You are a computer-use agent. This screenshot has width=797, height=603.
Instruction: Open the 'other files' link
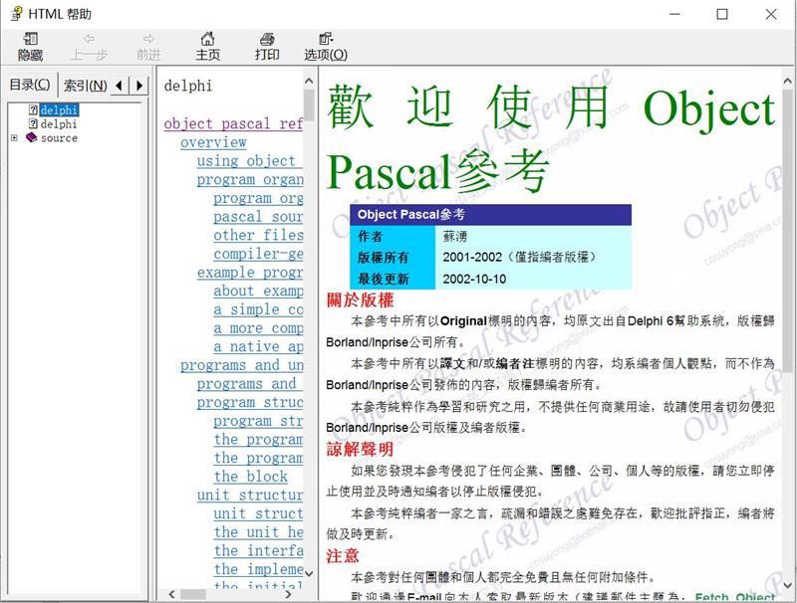point(258,235)
